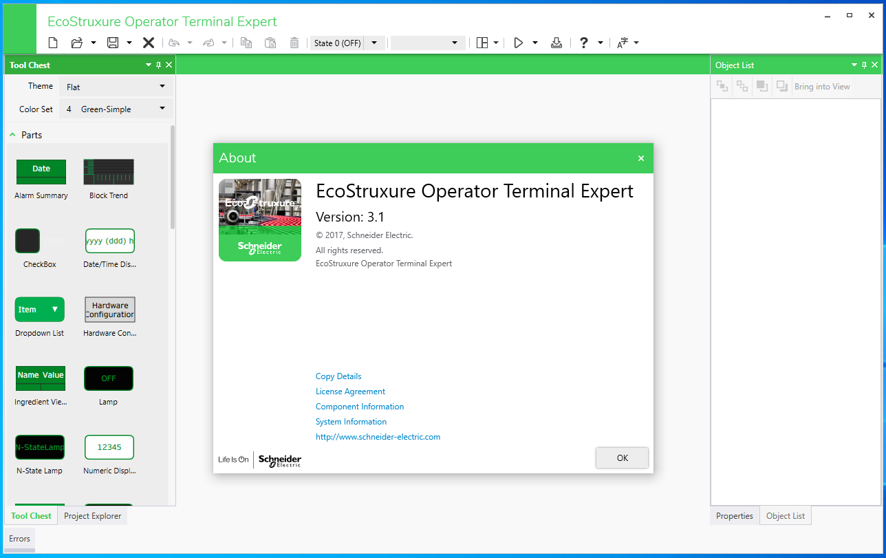Open project using folder icon
The image size is (886, 558).
77,43
